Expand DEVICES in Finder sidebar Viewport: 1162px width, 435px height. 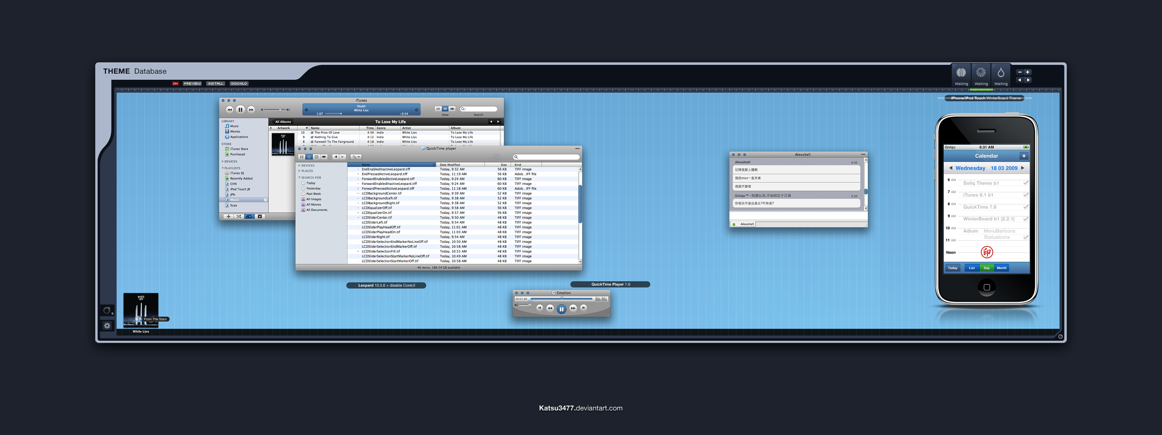299,165
